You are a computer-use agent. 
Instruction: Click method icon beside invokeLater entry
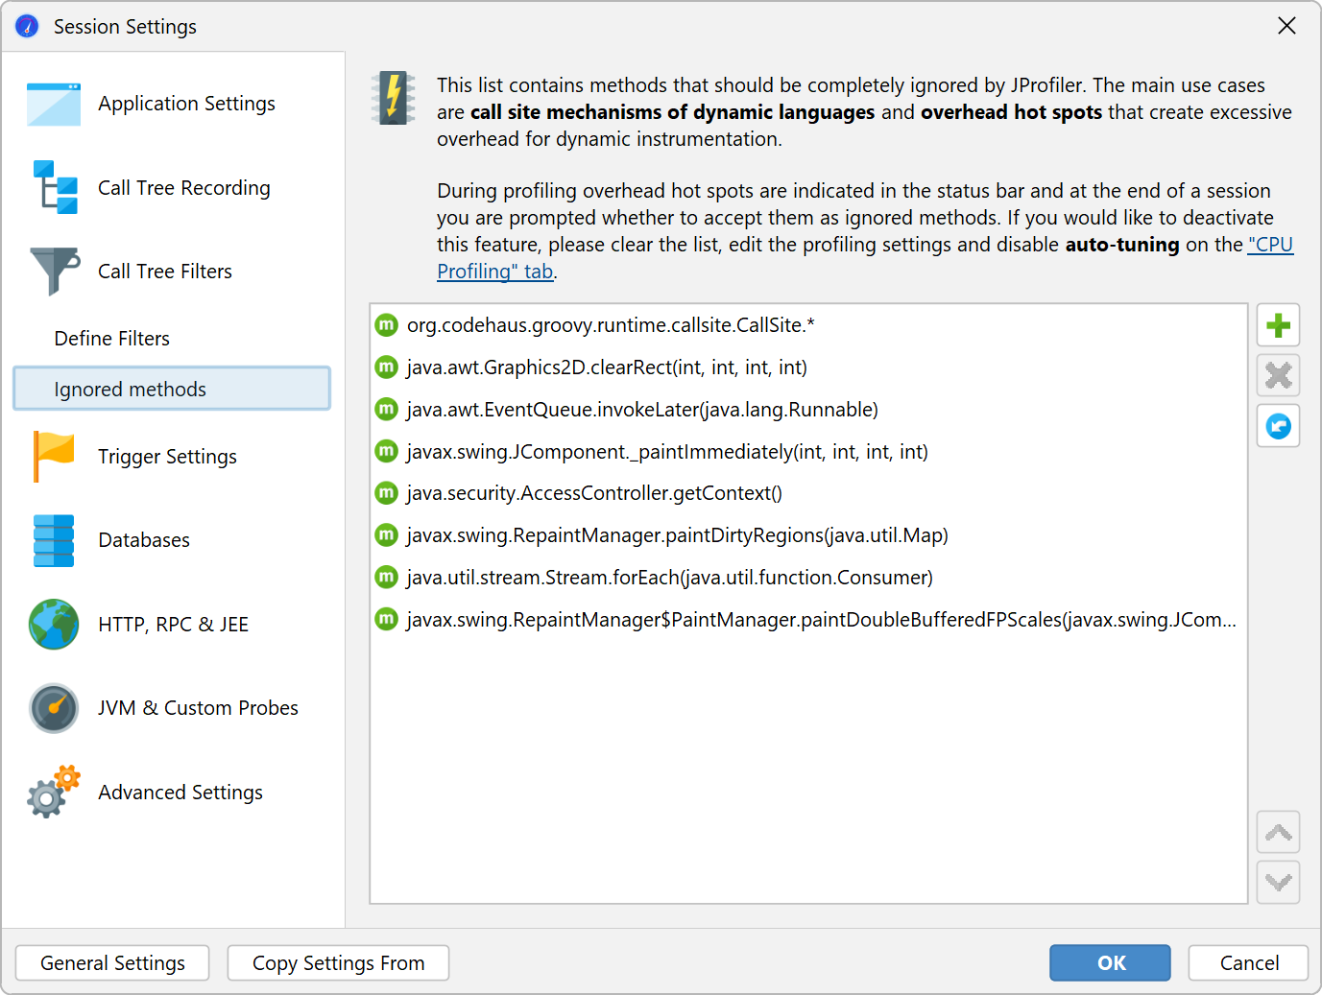coord(386,410)
